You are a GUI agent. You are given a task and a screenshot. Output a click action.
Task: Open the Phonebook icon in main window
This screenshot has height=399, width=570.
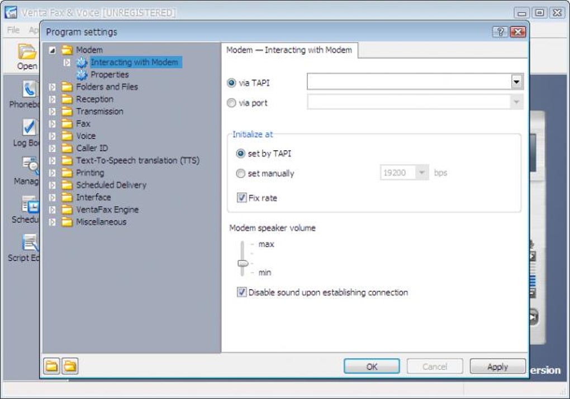[x=30, y=89]
